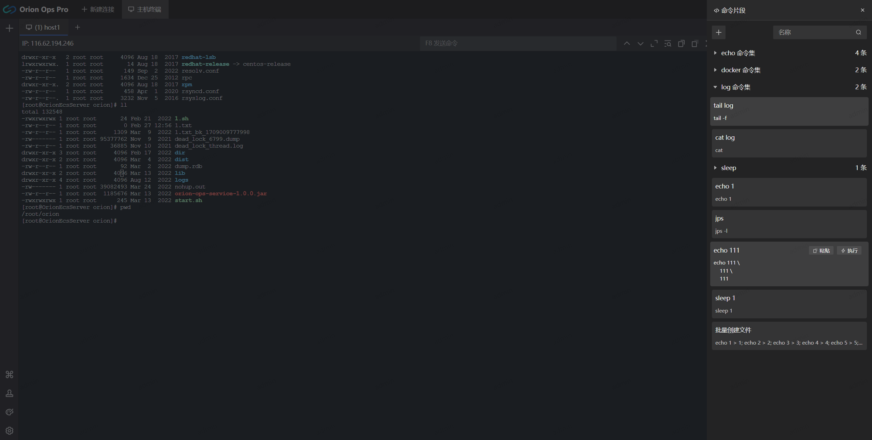
Task: Click plus button to add command snippet
Action: pyautogui.click(x=719, y=32)
